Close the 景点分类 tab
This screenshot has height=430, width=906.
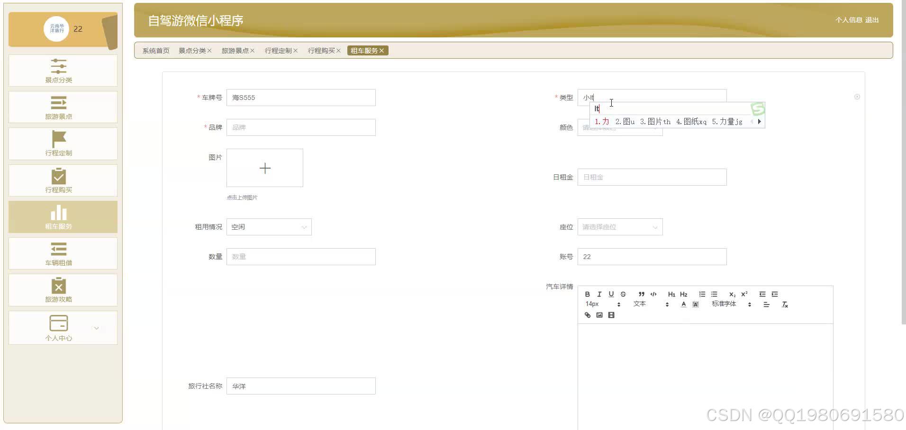click(209, 51)
